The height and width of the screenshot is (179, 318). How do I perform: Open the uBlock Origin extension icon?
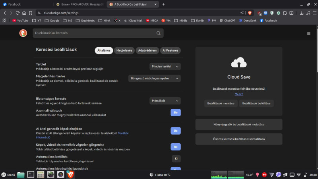pos(259,13)
